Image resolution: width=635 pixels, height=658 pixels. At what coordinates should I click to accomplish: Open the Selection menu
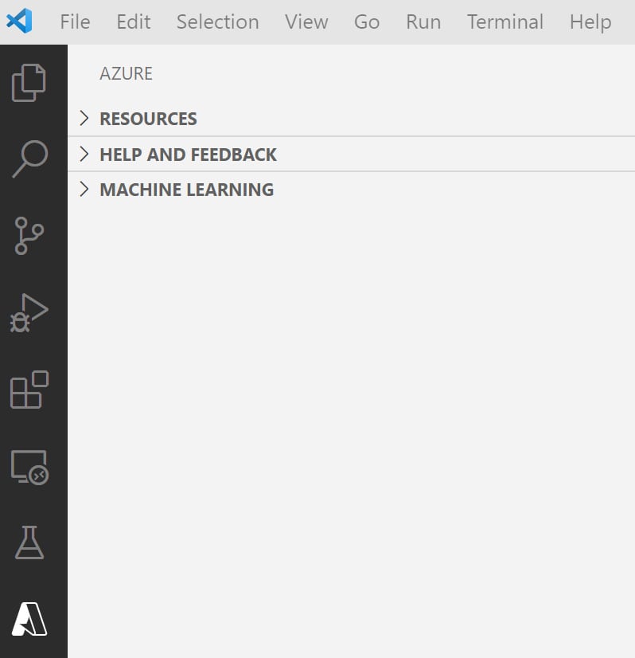[x=217, y=22]
